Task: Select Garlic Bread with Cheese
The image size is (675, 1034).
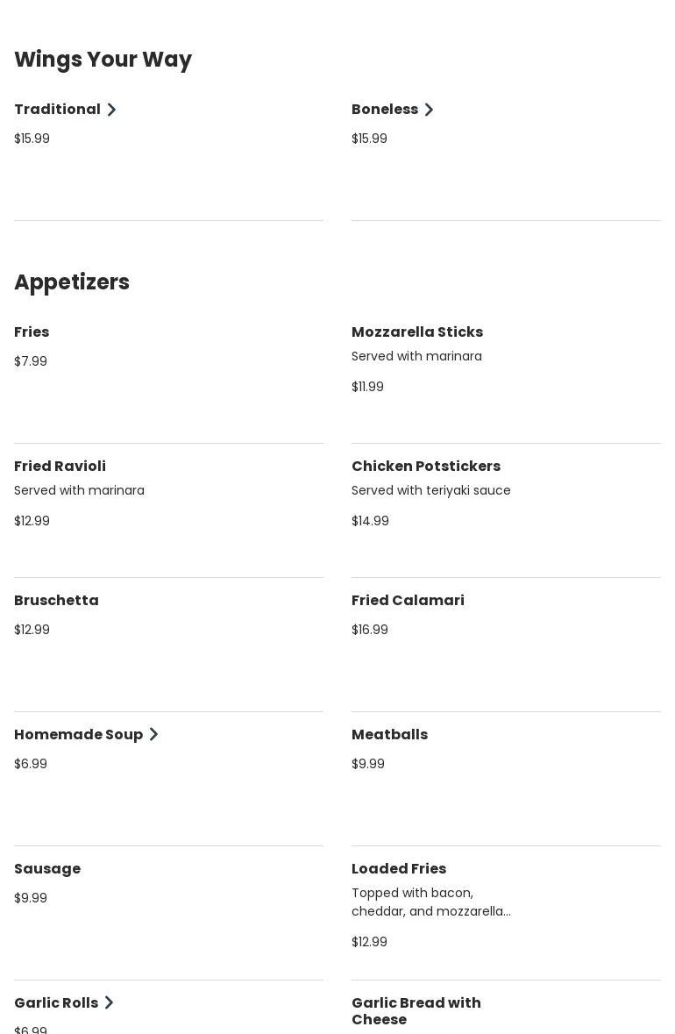Action: click(416, 1011)
